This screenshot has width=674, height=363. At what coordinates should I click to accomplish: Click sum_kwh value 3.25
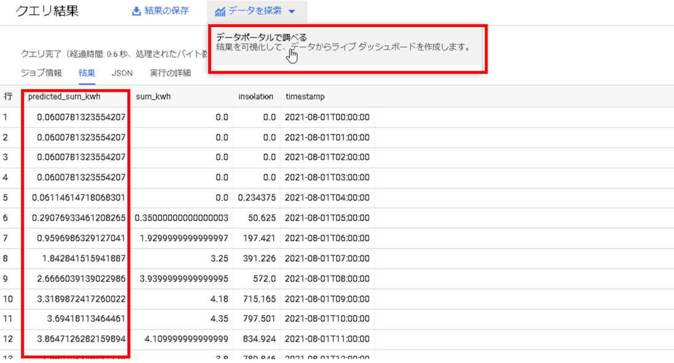coord(220,258)
